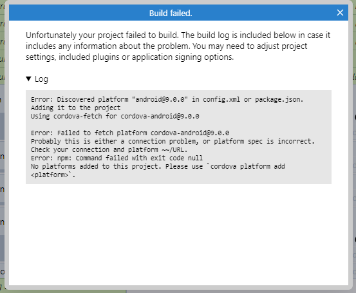Collapse the Log disclosure triangle
Screen dimensions: 356x293
click(x=28, y=79)
